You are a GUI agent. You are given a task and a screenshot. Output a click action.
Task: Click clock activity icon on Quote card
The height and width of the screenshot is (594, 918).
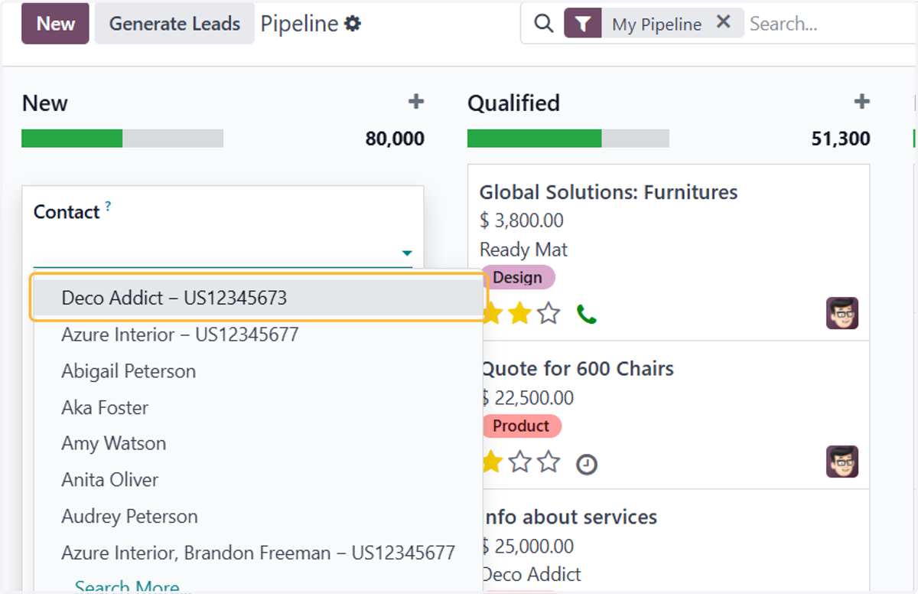click(587, 464)
